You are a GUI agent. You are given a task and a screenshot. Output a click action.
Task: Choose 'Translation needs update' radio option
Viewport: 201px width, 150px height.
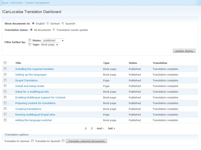point(54,30)
